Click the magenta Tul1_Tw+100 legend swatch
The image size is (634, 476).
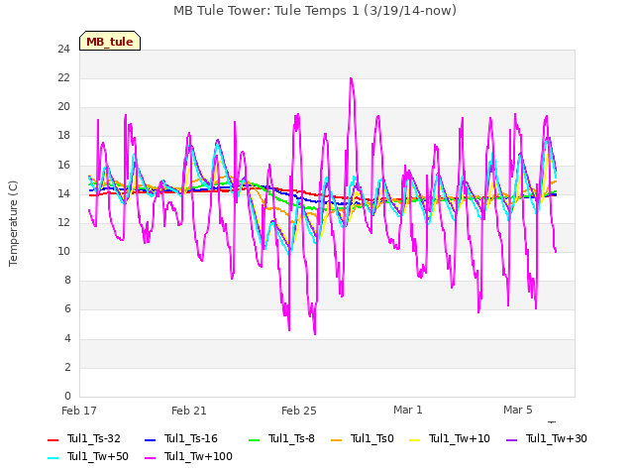(x=150, y=458)
